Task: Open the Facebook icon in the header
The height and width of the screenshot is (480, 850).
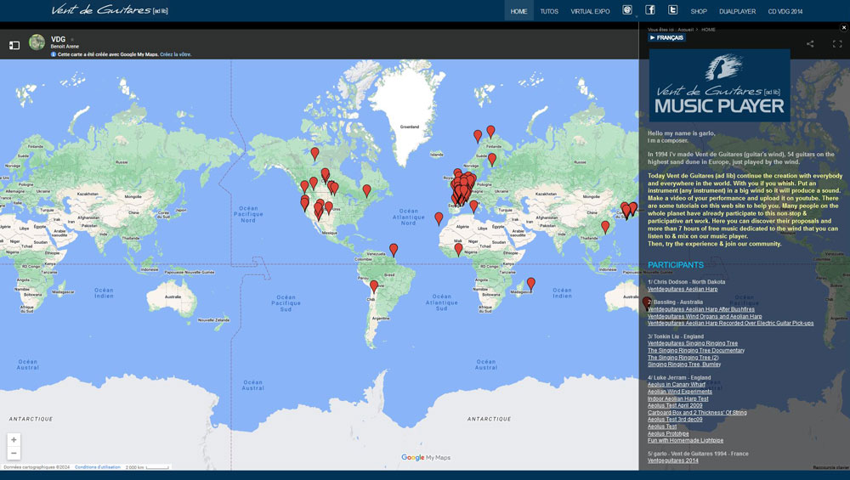Action: tap(650, 9)
